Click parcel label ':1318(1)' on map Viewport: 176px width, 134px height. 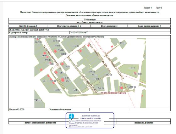137,74
